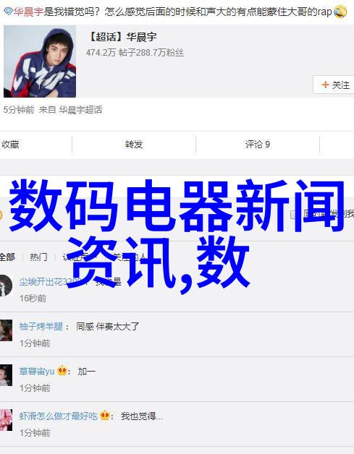Click the blue diamond super-topic icon
354x454 pixels.
(x=8, y=12)
